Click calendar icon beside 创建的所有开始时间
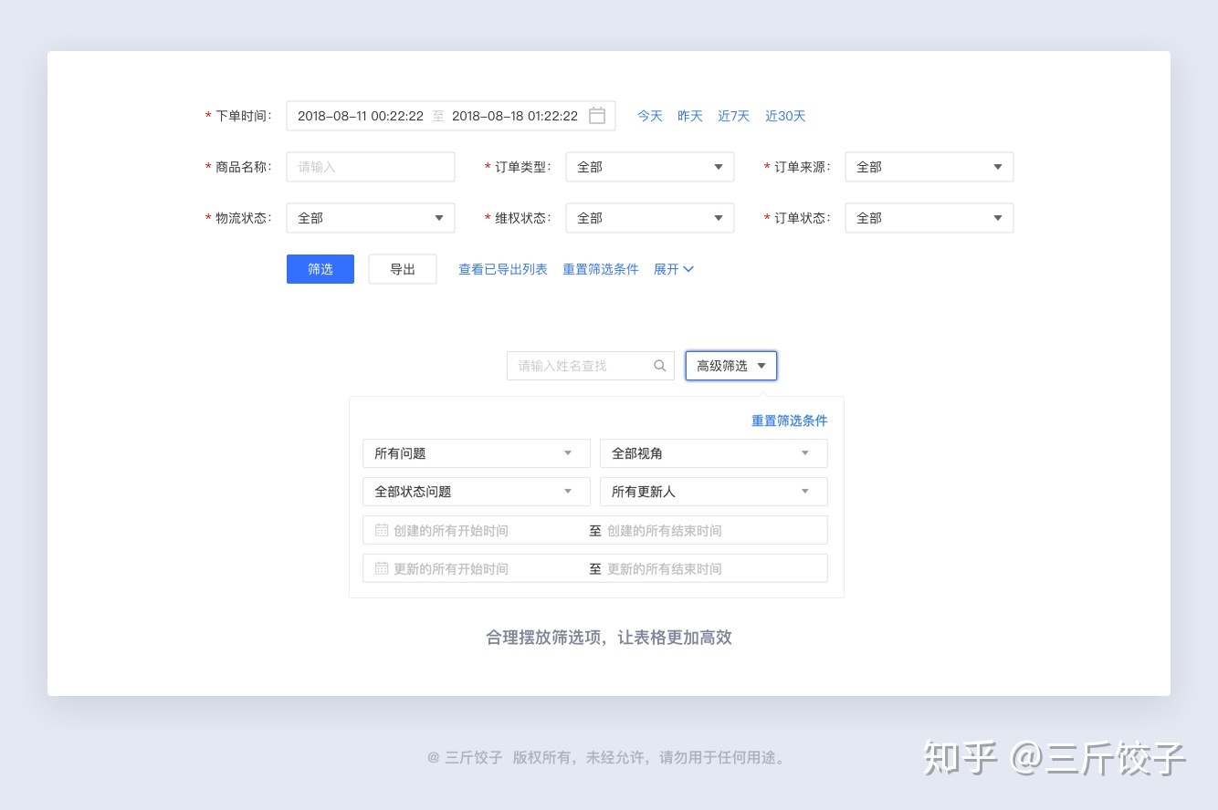 pos(382,530)
